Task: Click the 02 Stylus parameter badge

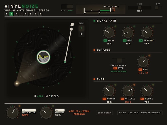Action: click(104, 99)
